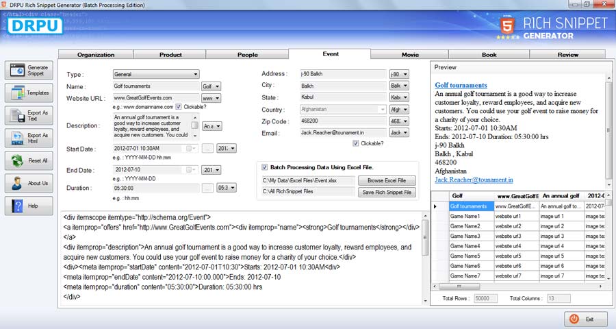
Task: Switch to the Movie tab
Action: [x=410, y=55]
